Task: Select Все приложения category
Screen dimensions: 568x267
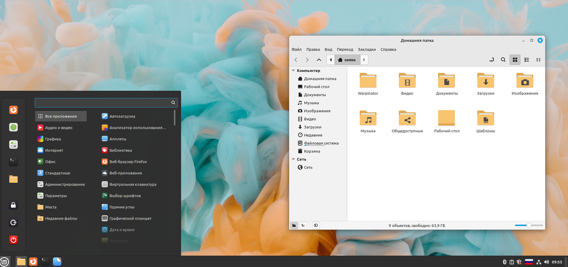Action: click(61, 116)
